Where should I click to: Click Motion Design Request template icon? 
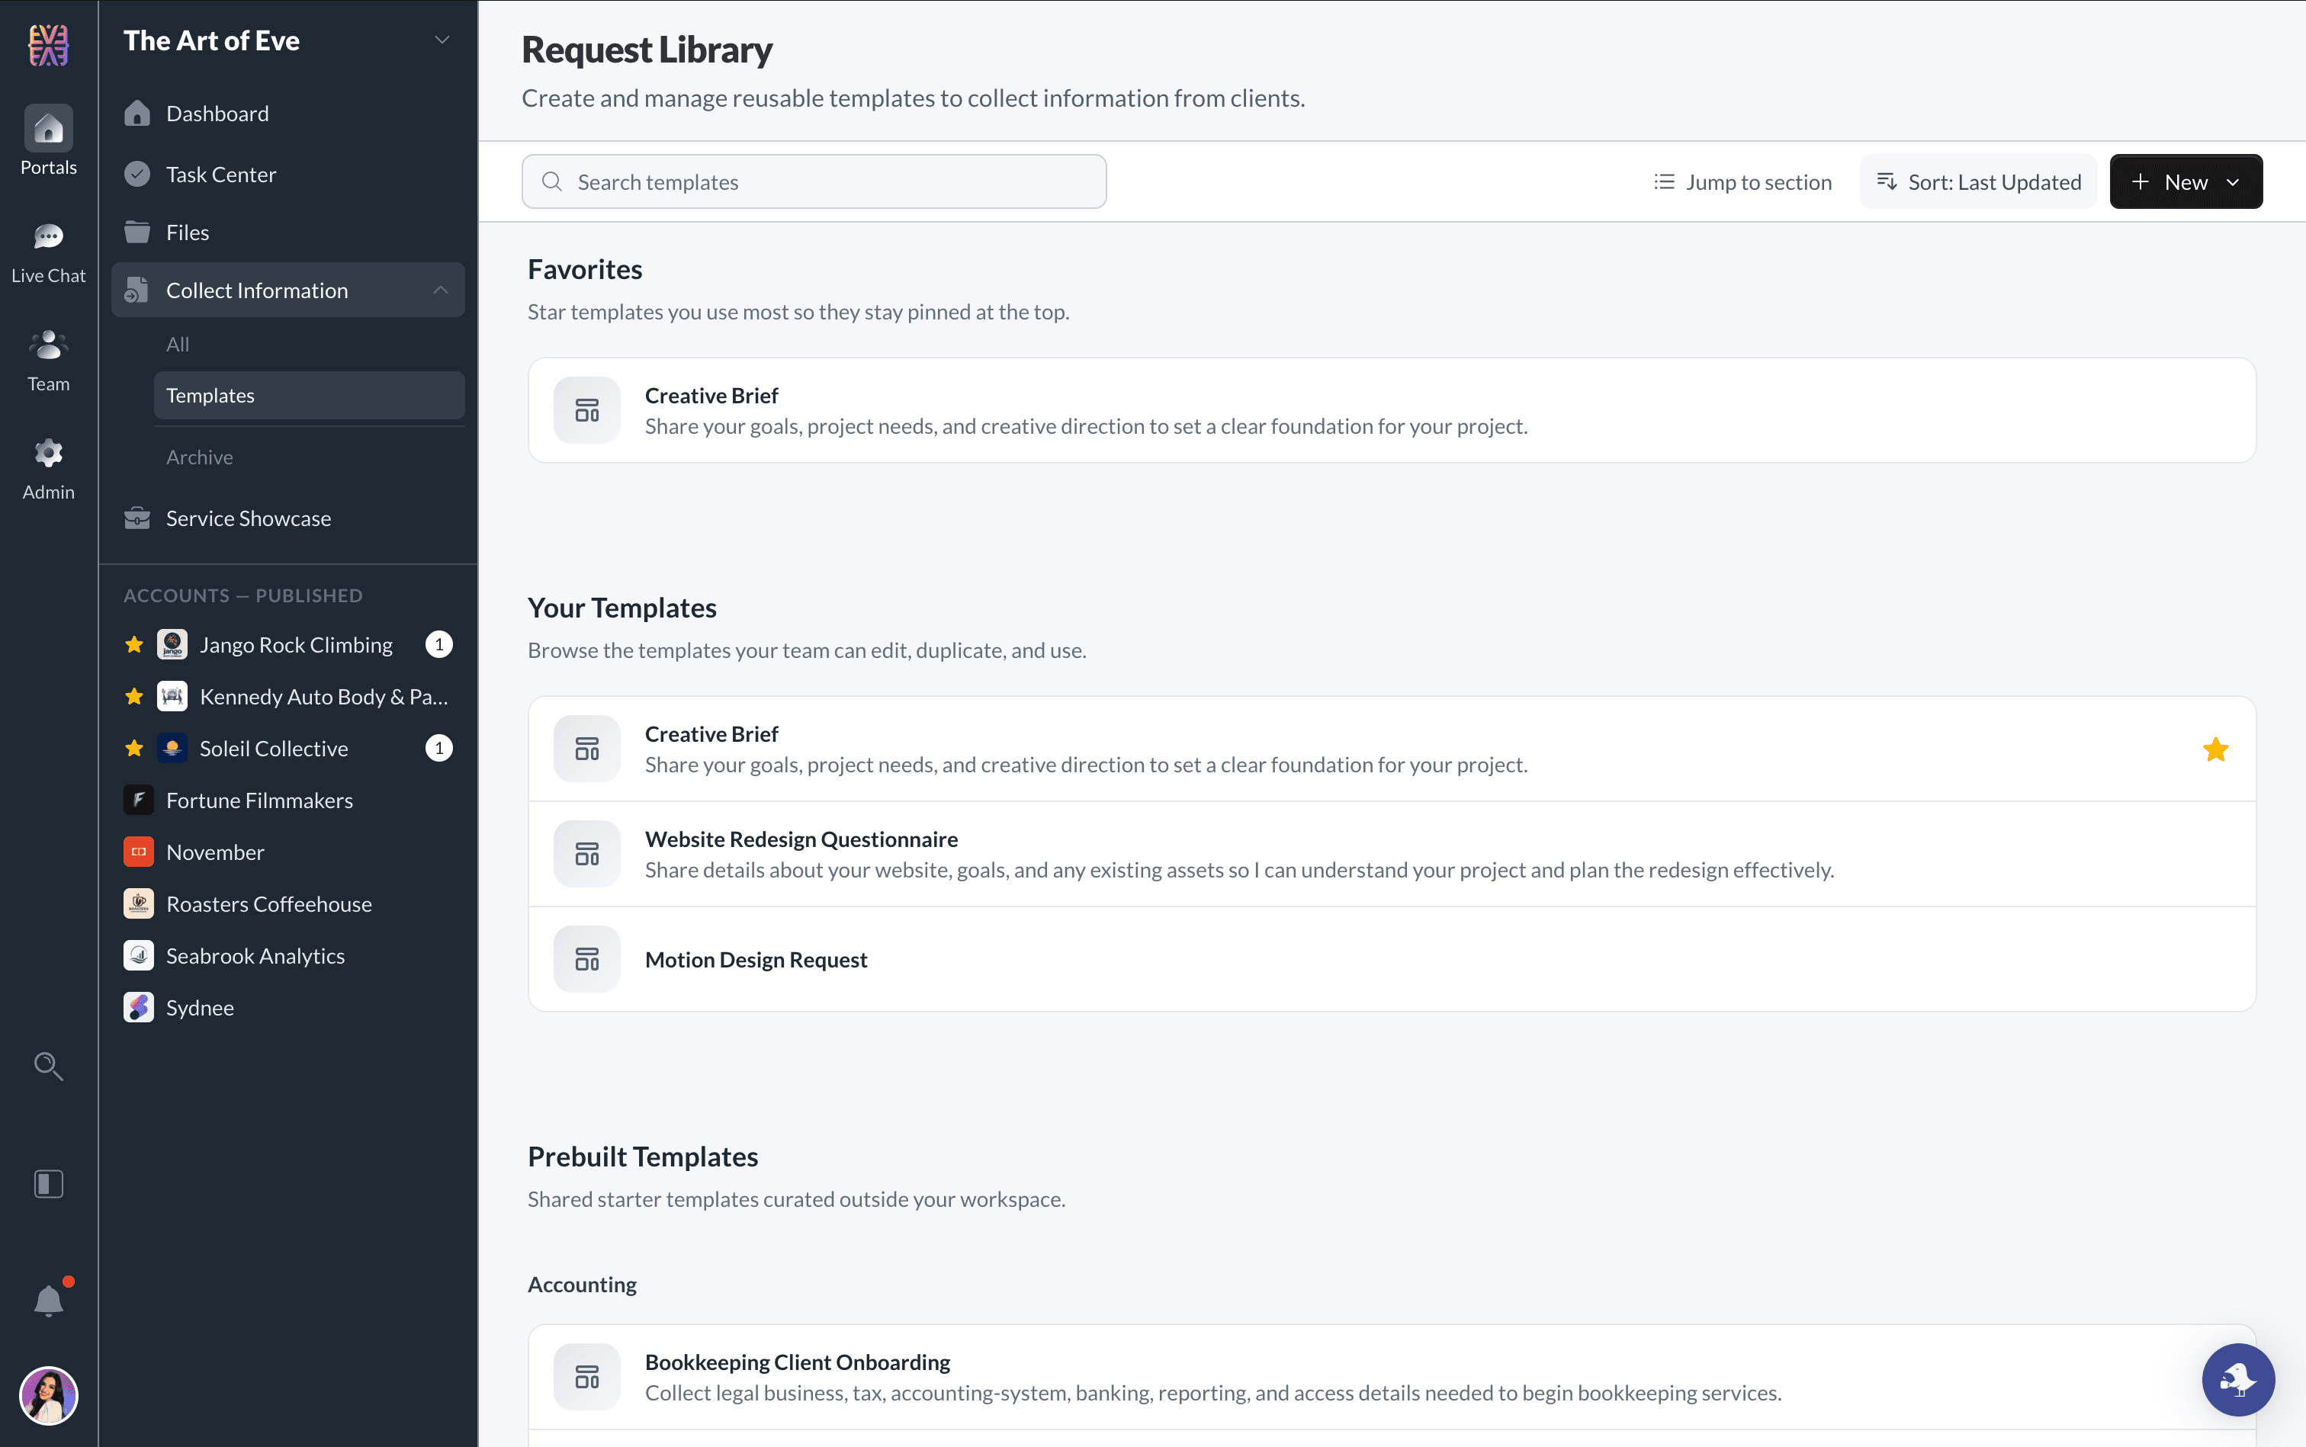click(586, 959)
